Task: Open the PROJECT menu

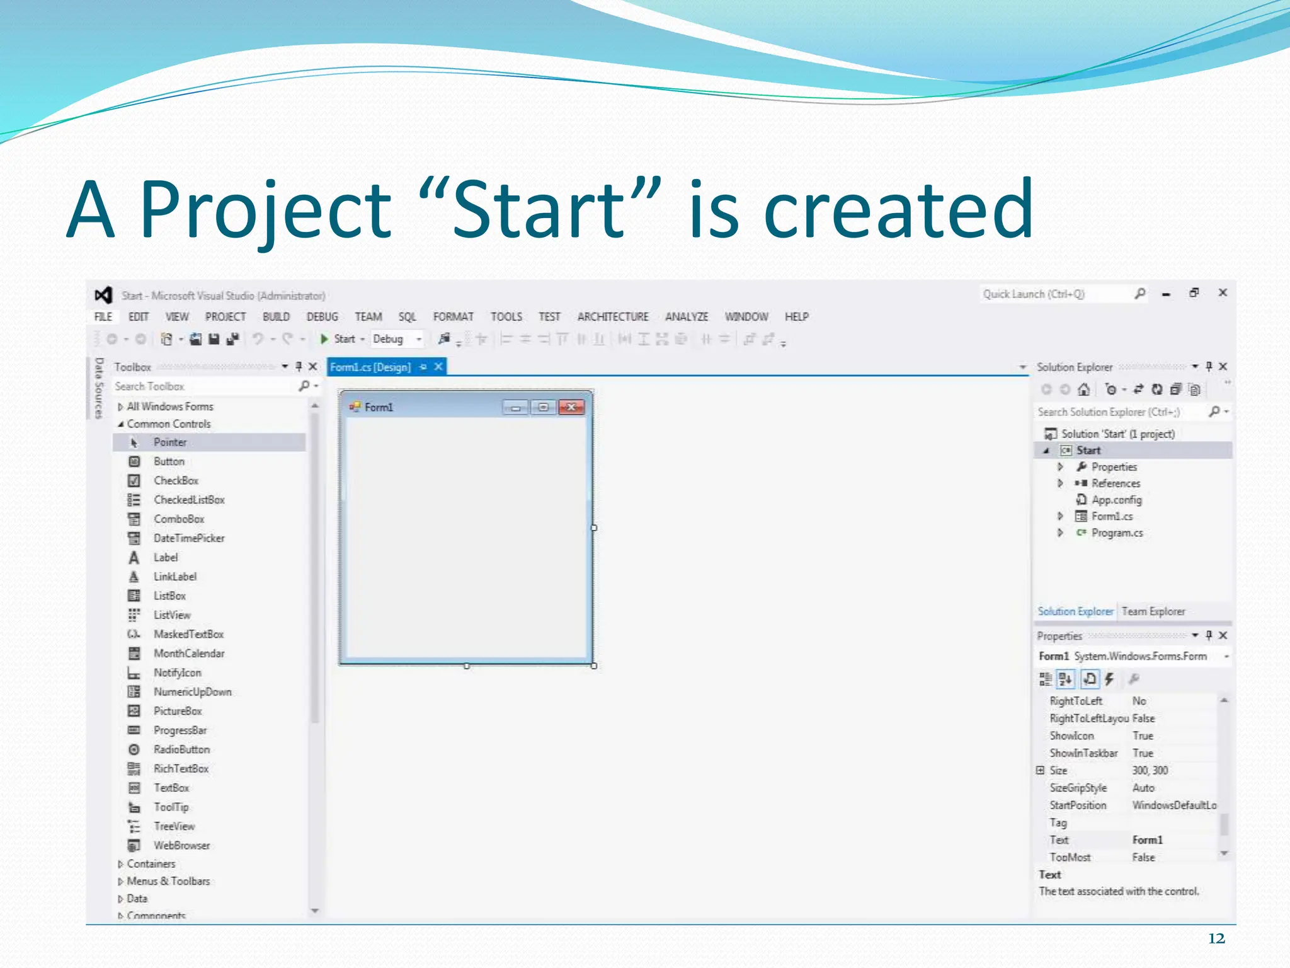Action: (225, 316)
